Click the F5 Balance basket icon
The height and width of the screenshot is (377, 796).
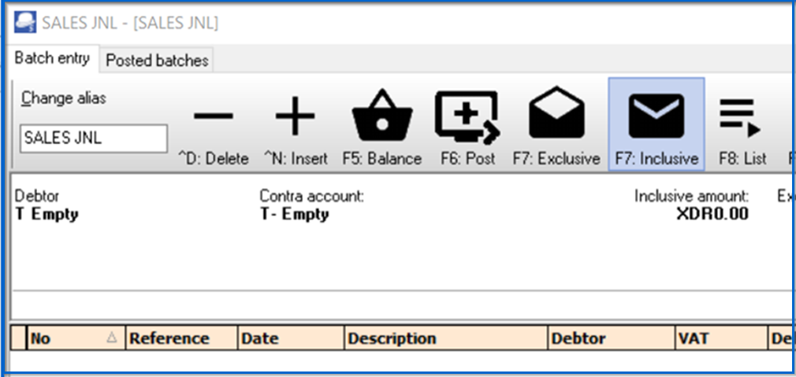(381, 116)
